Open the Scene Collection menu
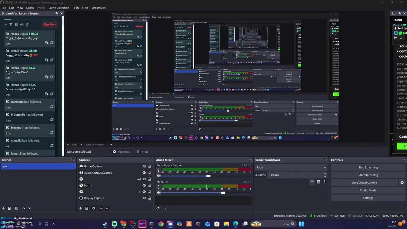 pyautogui.click(x=59, y=8)
